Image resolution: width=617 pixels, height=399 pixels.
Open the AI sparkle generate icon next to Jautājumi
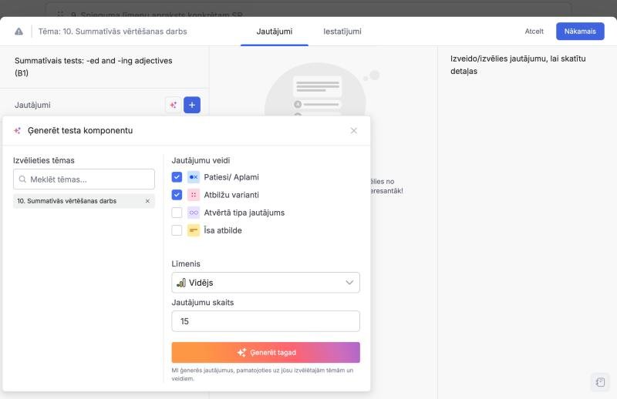coord(173,105)
